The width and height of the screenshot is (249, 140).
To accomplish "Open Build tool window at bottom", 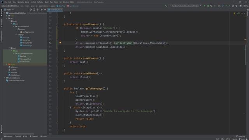I will (x=18, y=136).
